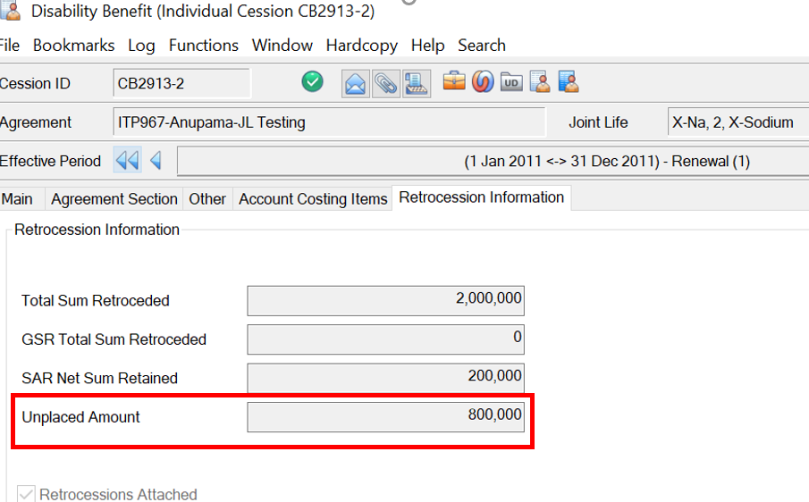Image resolution: width=809 pixels, height=502 pixels.
Task: Open the UD folder icon
Action: pyautogui.click(x=511, y=82)
